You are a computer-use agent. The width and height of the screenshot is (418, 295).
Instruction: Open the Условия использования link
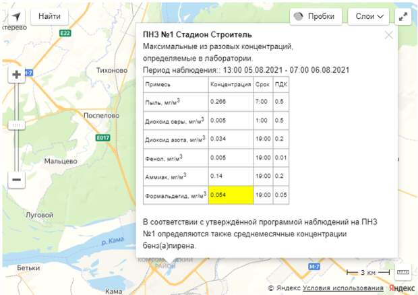point(343,288)
